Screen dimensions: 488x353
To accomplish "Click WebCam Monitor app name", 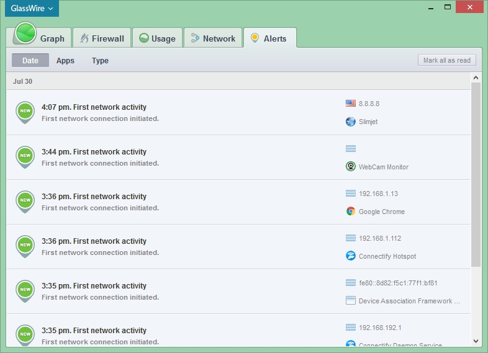I will click(384, 167).
